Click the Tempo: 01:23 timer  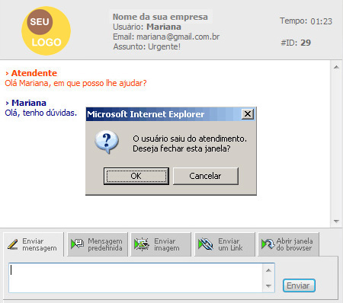click(306, 21)
